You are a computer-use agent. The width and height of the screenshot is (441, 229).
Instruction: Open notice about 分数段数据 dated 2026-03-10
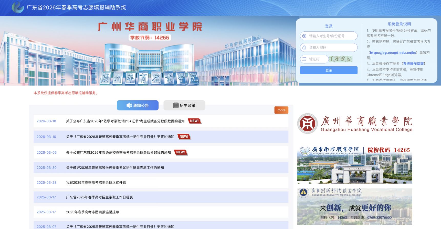pyautogui.click(x=125, y=121)
